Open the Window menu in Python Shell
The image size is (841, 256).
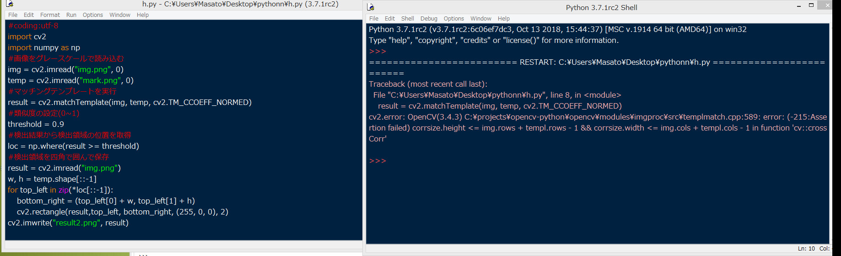(480, 19)
